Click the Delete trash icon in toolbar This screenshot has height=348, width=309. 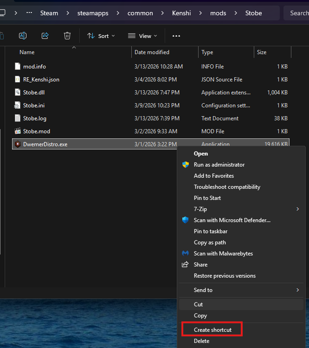[67, 36]
